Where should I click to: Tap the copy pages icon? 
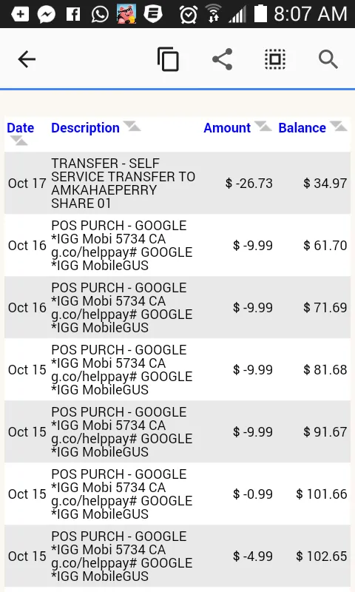pyautogui.click(x=169, y=59)
